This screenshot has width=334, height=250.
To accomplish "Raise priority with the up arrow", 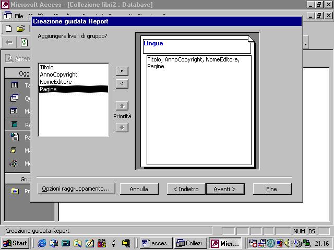I will tap(122, 106).
